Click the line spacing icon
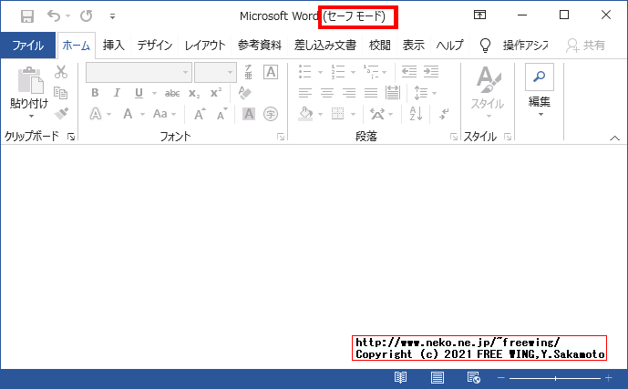The width and height of the screenshot is (628, 389). (x=420, y=93)
